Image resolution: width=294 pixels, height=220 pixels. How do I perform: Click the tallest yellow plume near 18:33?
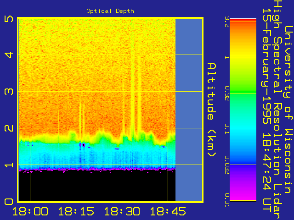coord(133,90)
